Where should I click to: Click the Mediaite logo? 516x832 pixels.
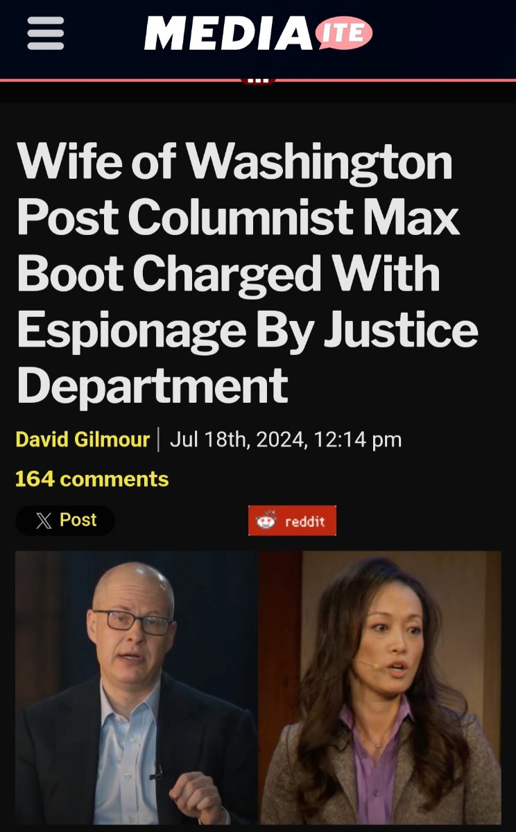pos(258,33)
